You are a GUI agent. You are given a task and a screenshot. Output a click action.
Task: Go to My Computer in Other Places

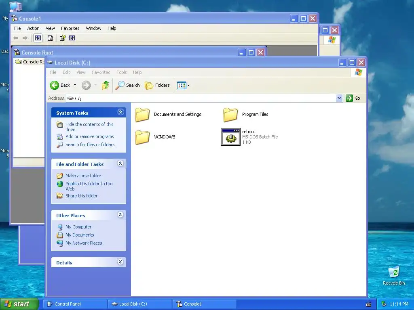78,227
